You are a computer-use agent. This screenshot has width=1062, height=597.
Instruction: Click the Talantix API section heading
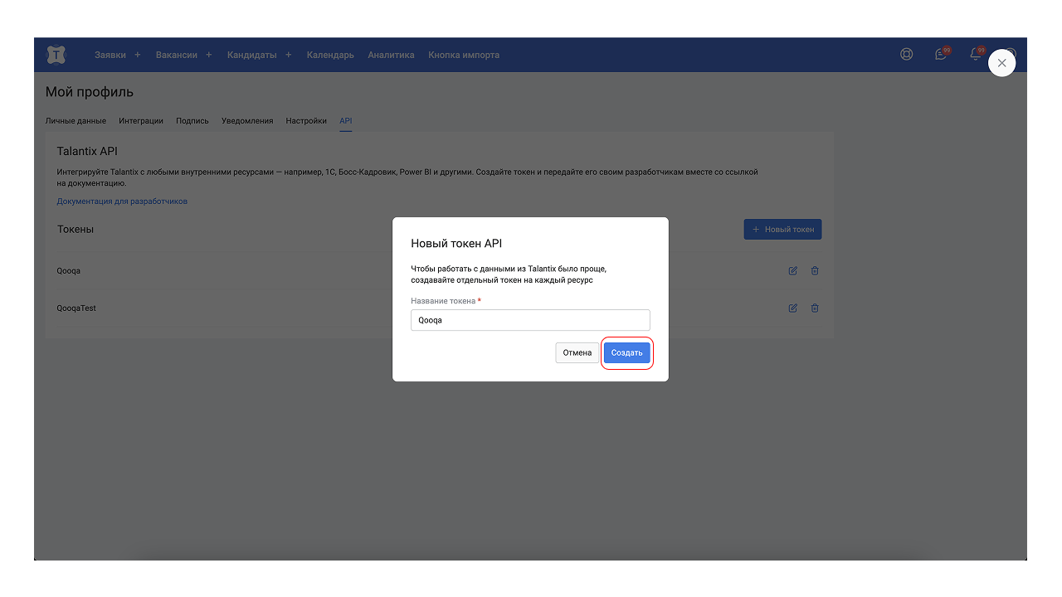coord(88,152)
